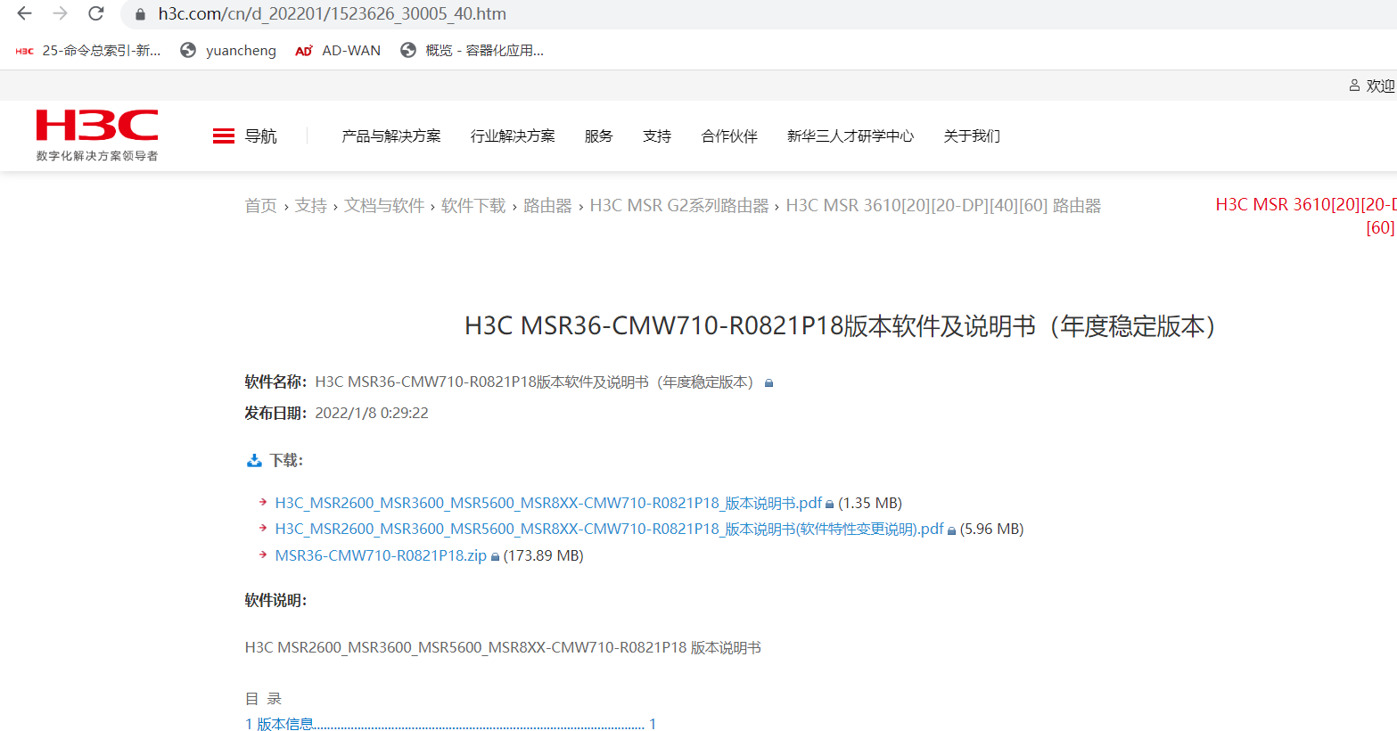Click 支持 in the breadcrumb
This screenshot has width=1397, height=731.
click(311, 206)
